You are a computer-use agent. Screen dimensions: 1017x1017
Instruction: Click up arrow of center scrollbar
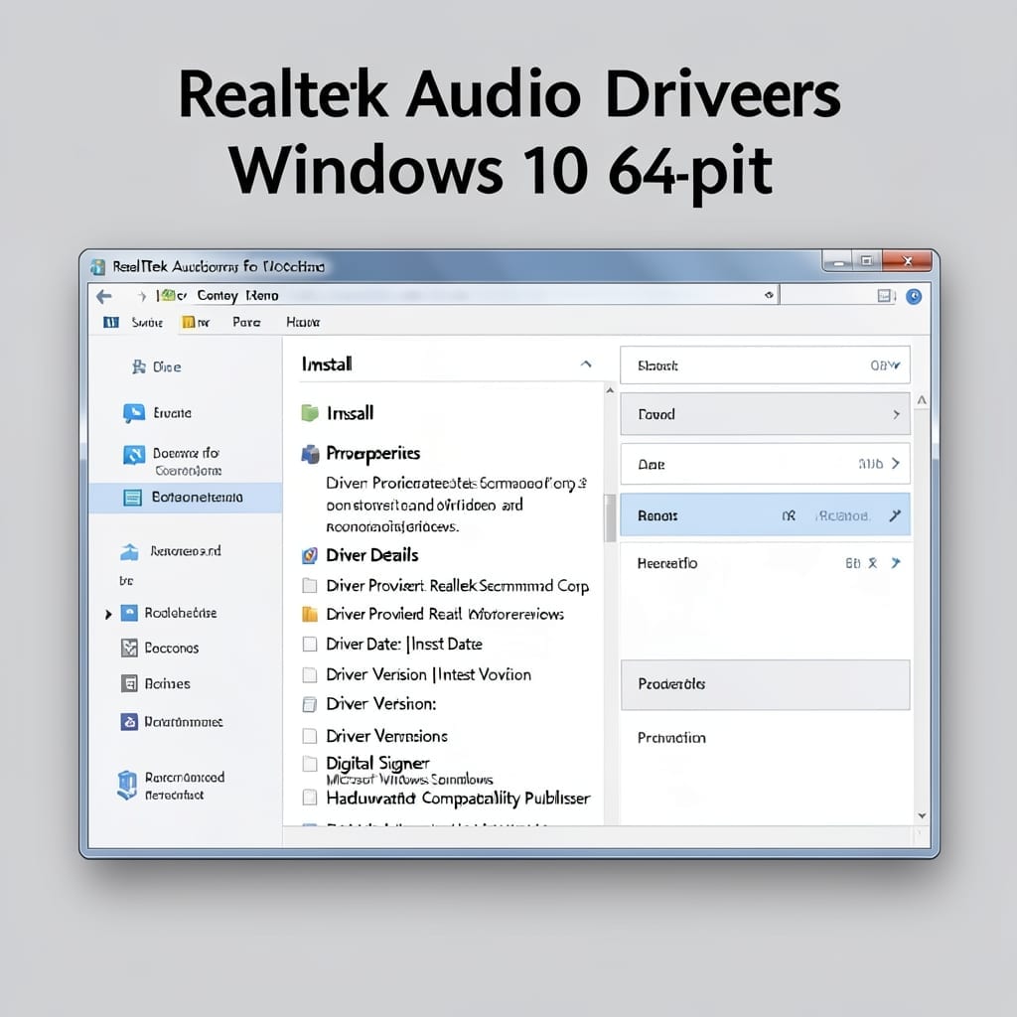(610, 390)
